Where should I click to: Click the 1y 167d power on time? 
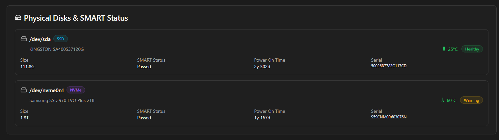point(262,118)
